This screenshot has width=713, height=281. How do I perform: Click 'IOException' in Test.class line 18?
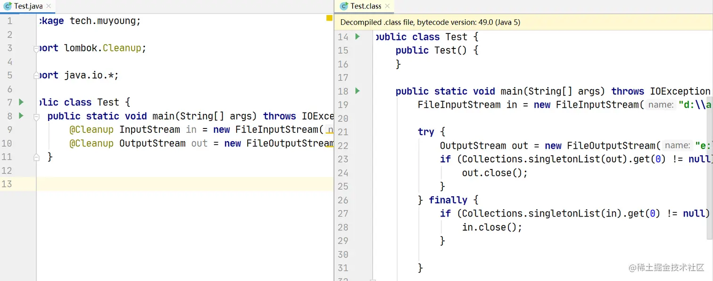click(x=680, y=91)
